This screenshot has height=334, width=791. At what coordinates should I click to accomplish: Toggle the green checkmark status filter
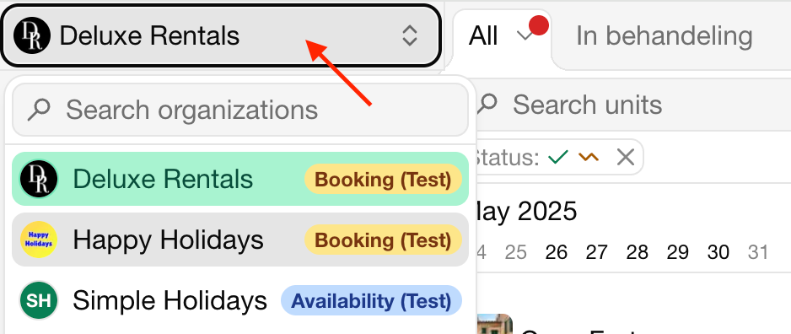tap(558, 158)
